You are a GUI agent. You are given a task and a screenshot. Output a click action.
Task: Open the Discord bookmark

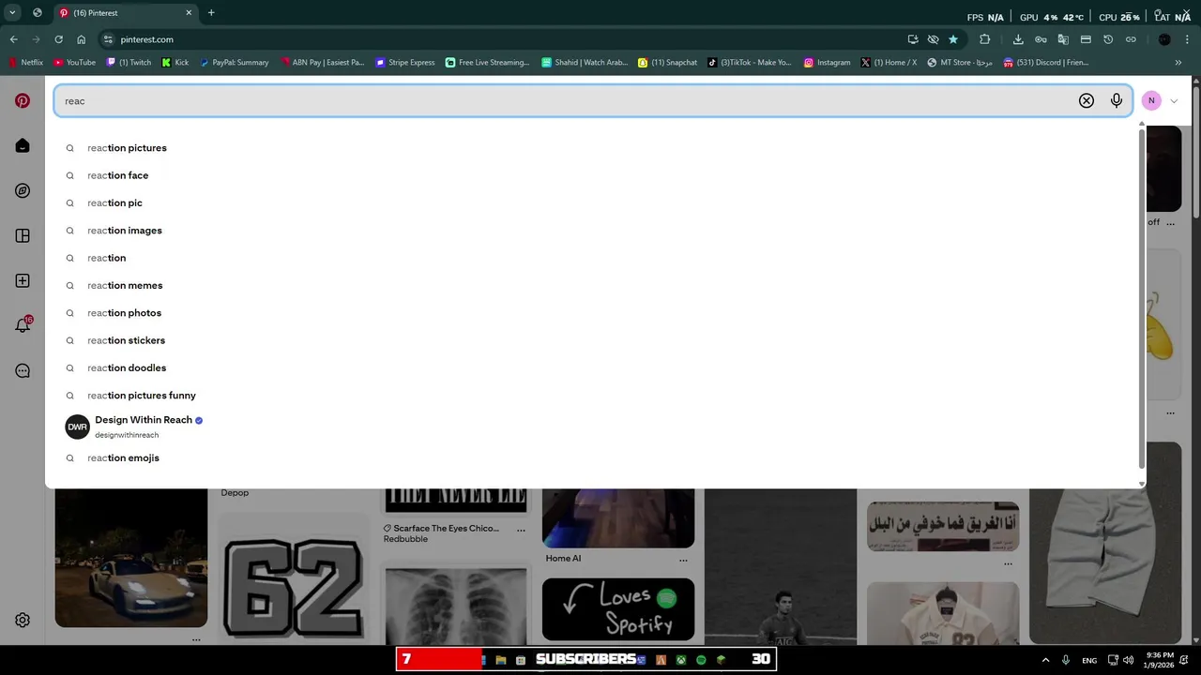pos(1045,63)
